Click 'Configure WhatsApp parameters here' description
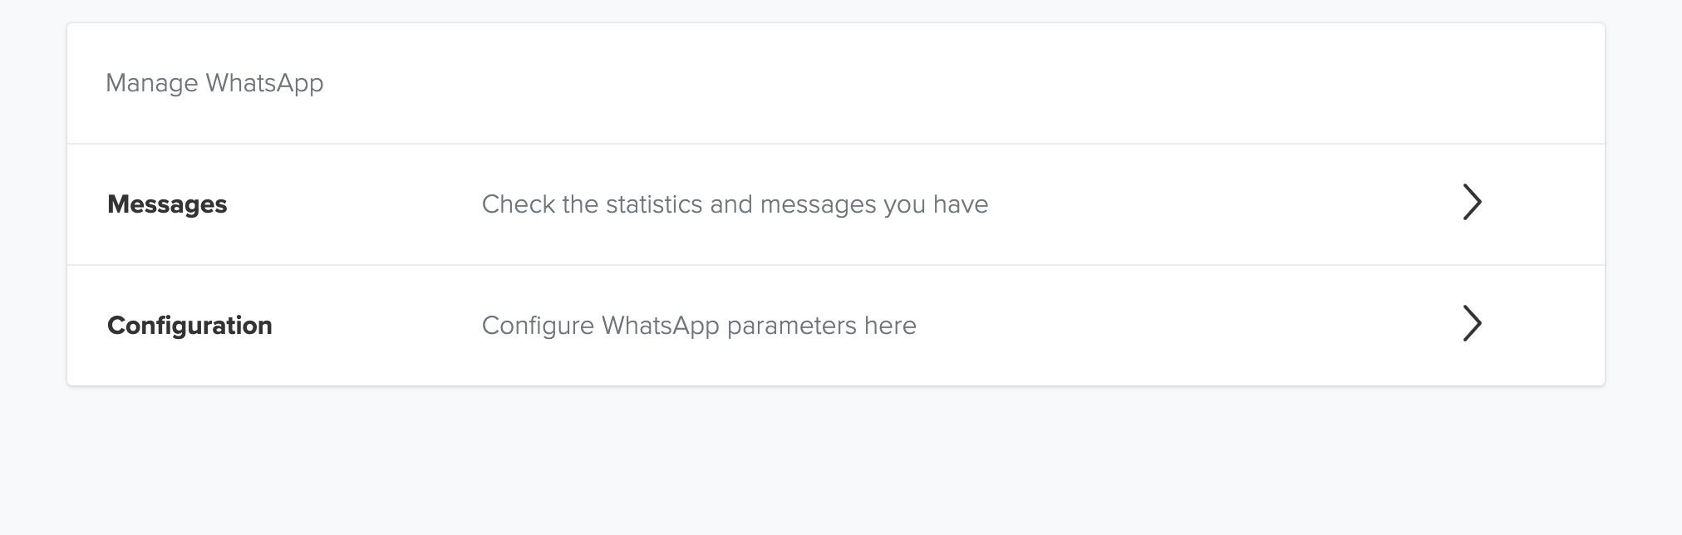 tap(699, 326)
